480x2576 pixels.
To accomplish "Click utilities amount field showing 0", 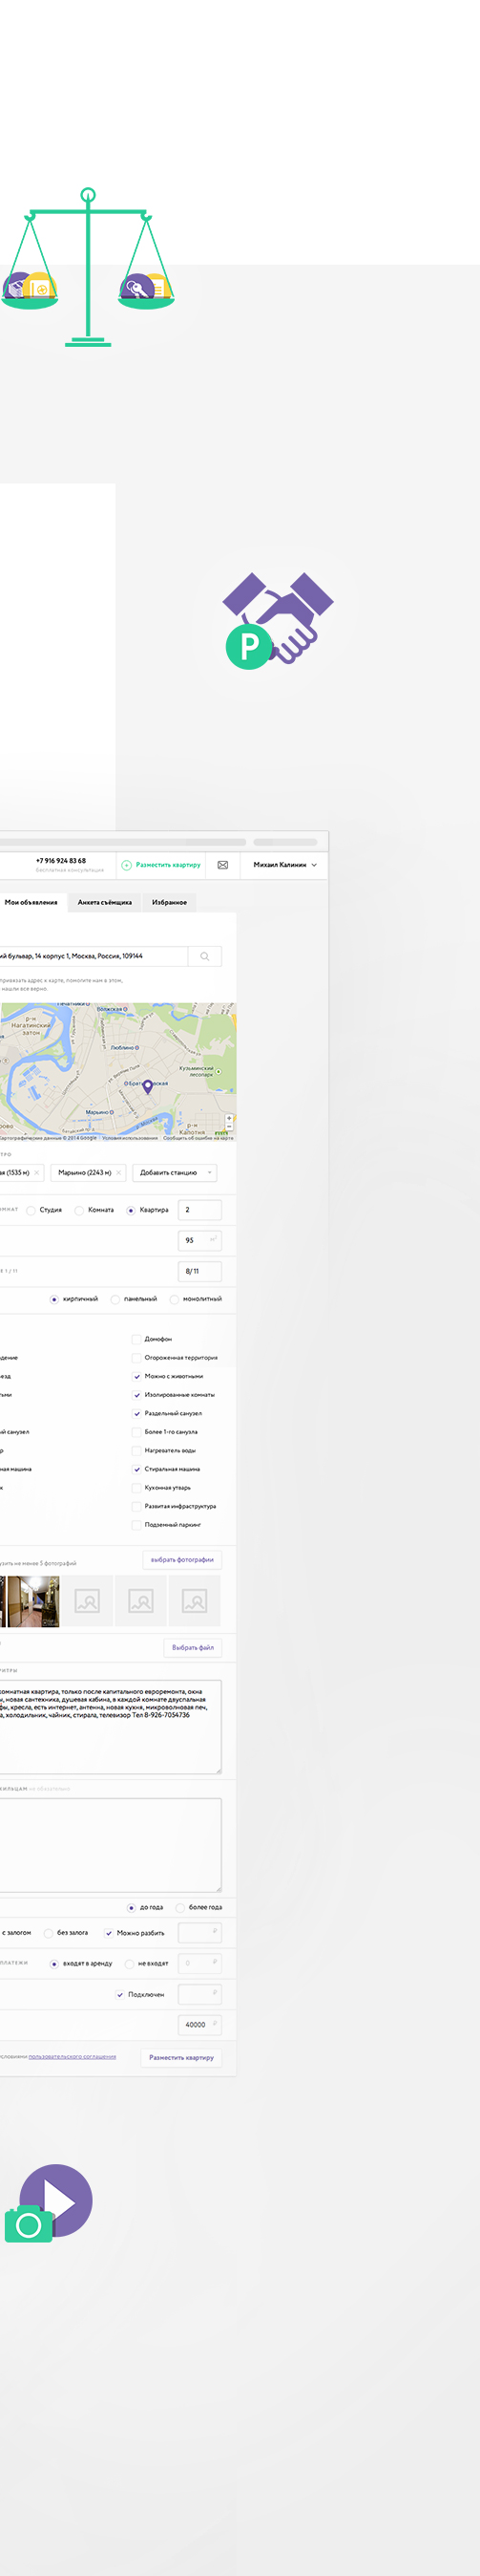I will [199, 1964].
